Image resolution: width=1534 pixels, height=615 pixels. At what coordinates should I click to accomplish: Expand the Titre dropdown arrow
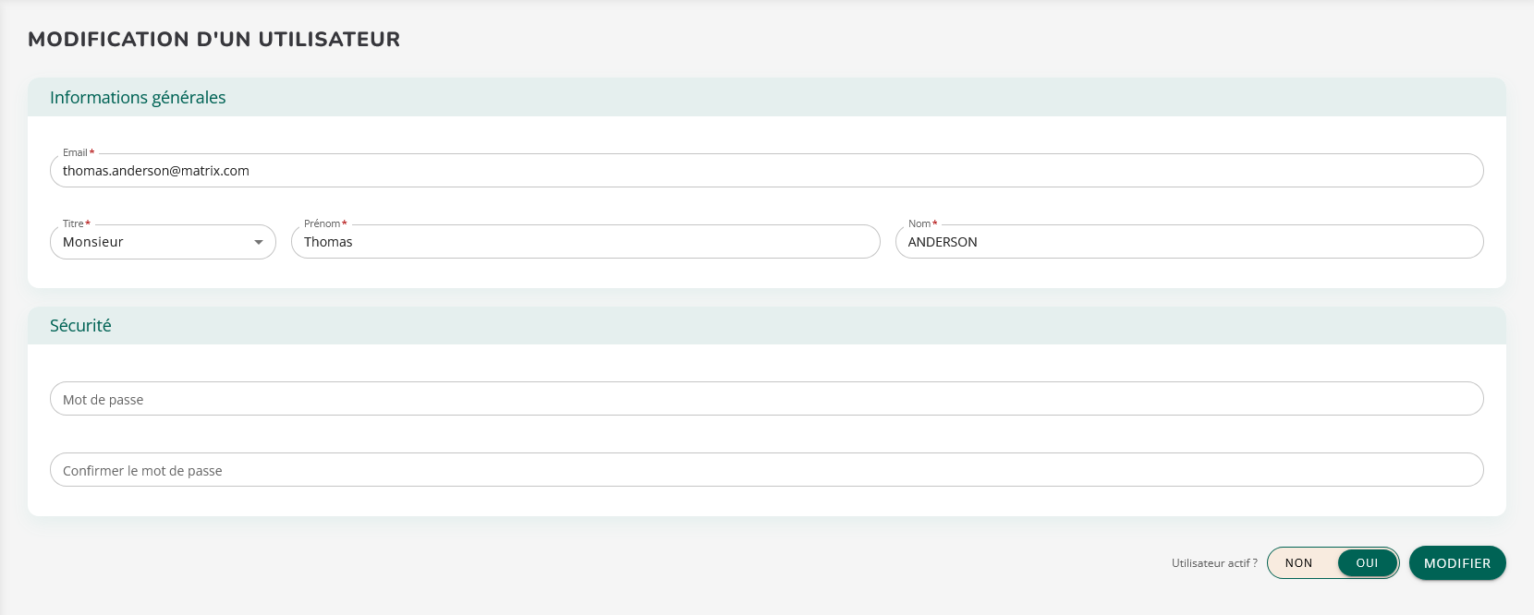pos(259,243)
